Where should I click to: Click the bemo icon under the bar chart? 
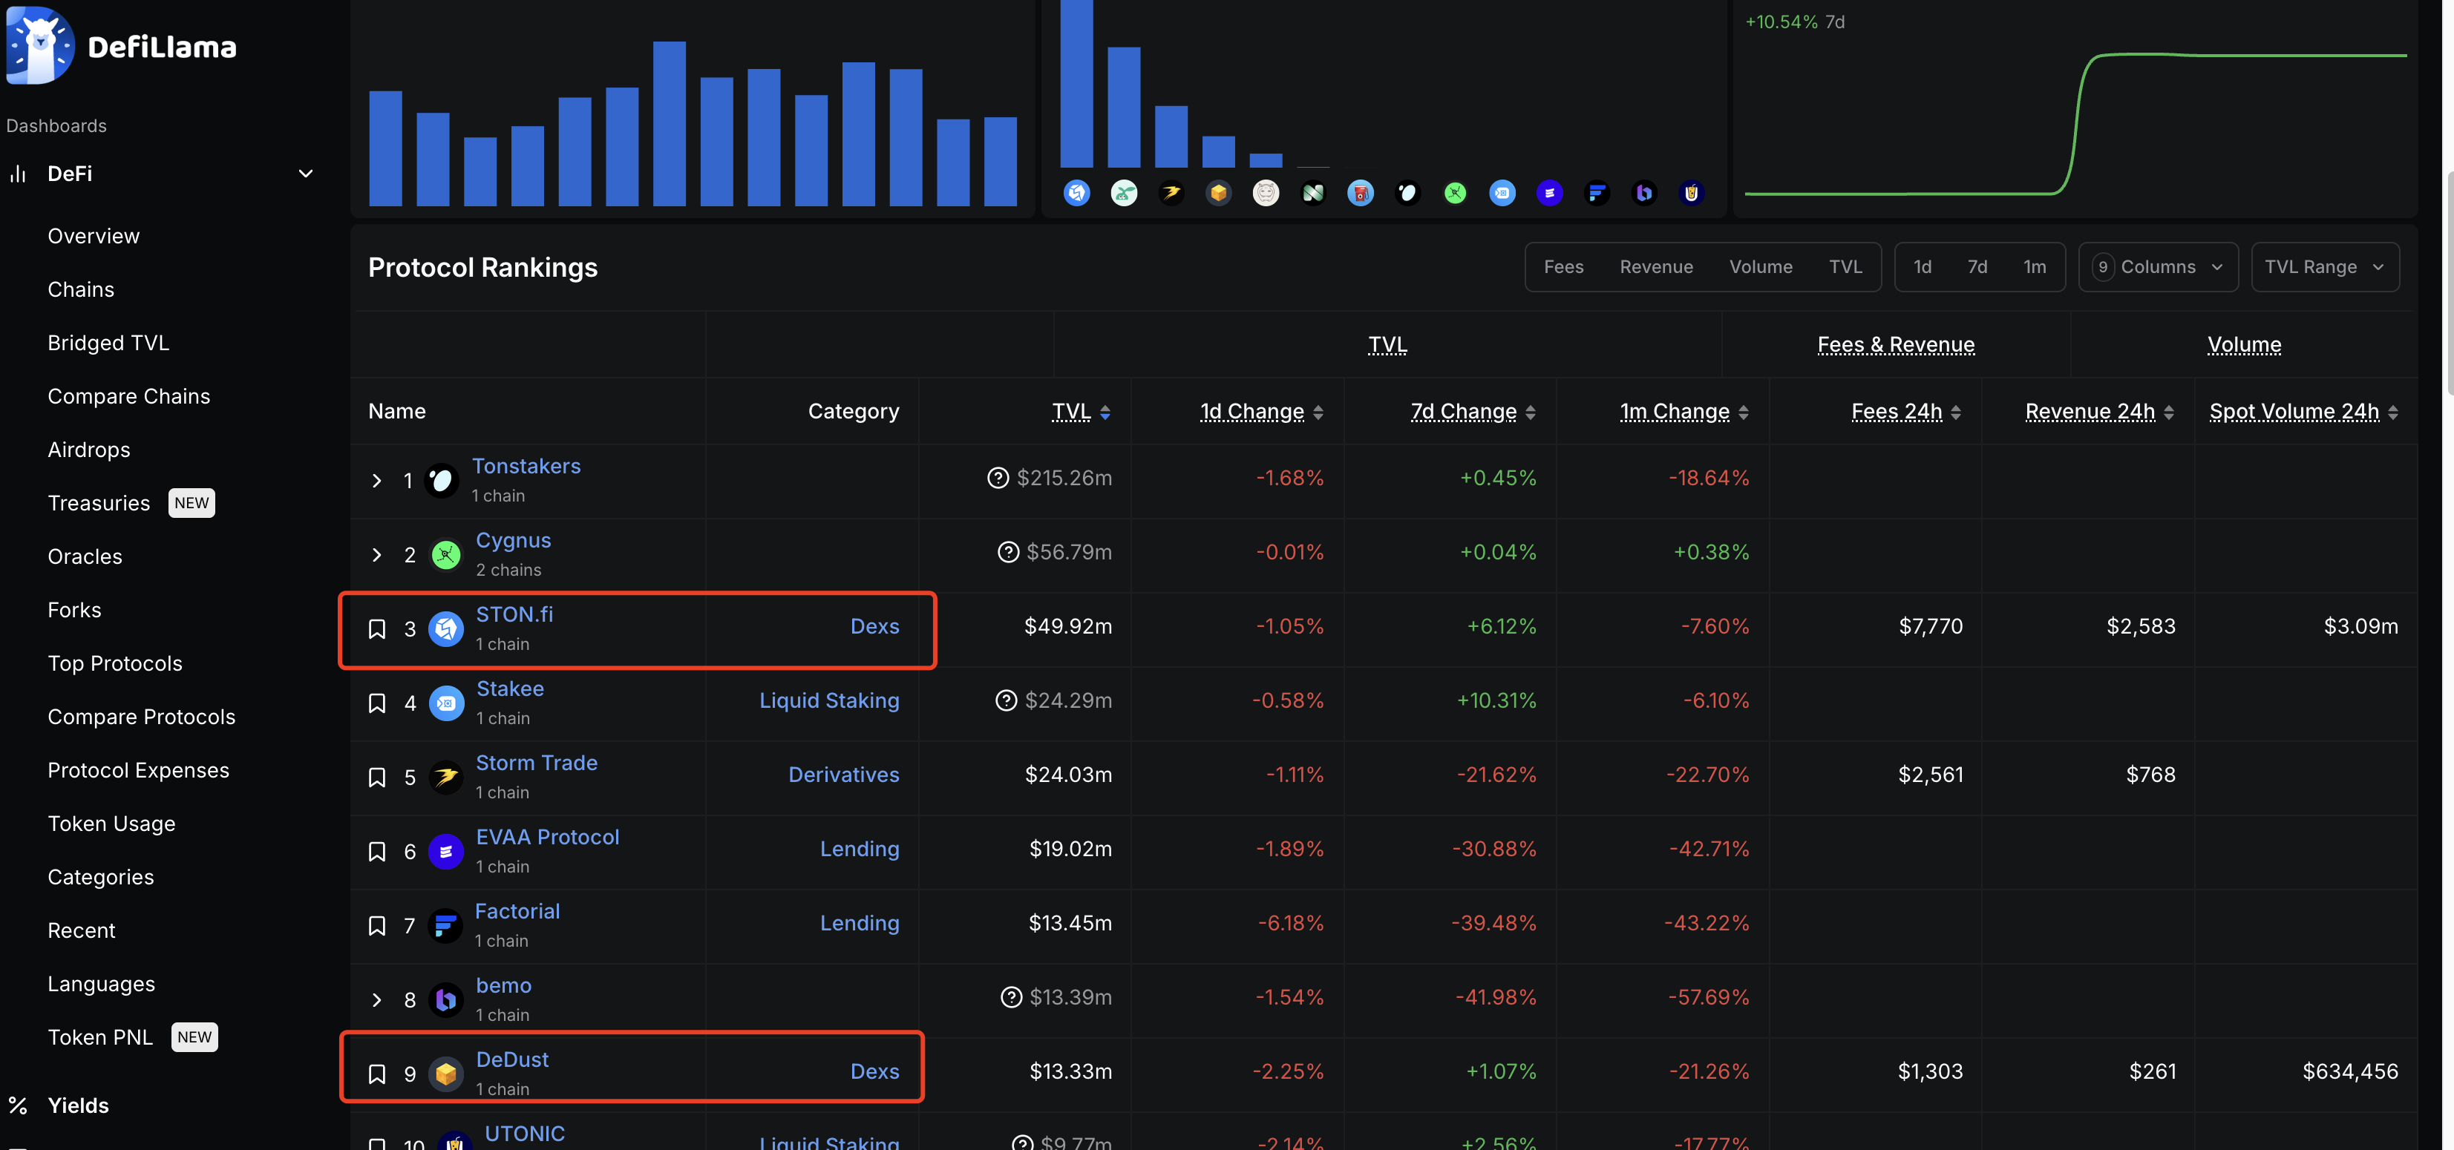[x=1644, y=193]
